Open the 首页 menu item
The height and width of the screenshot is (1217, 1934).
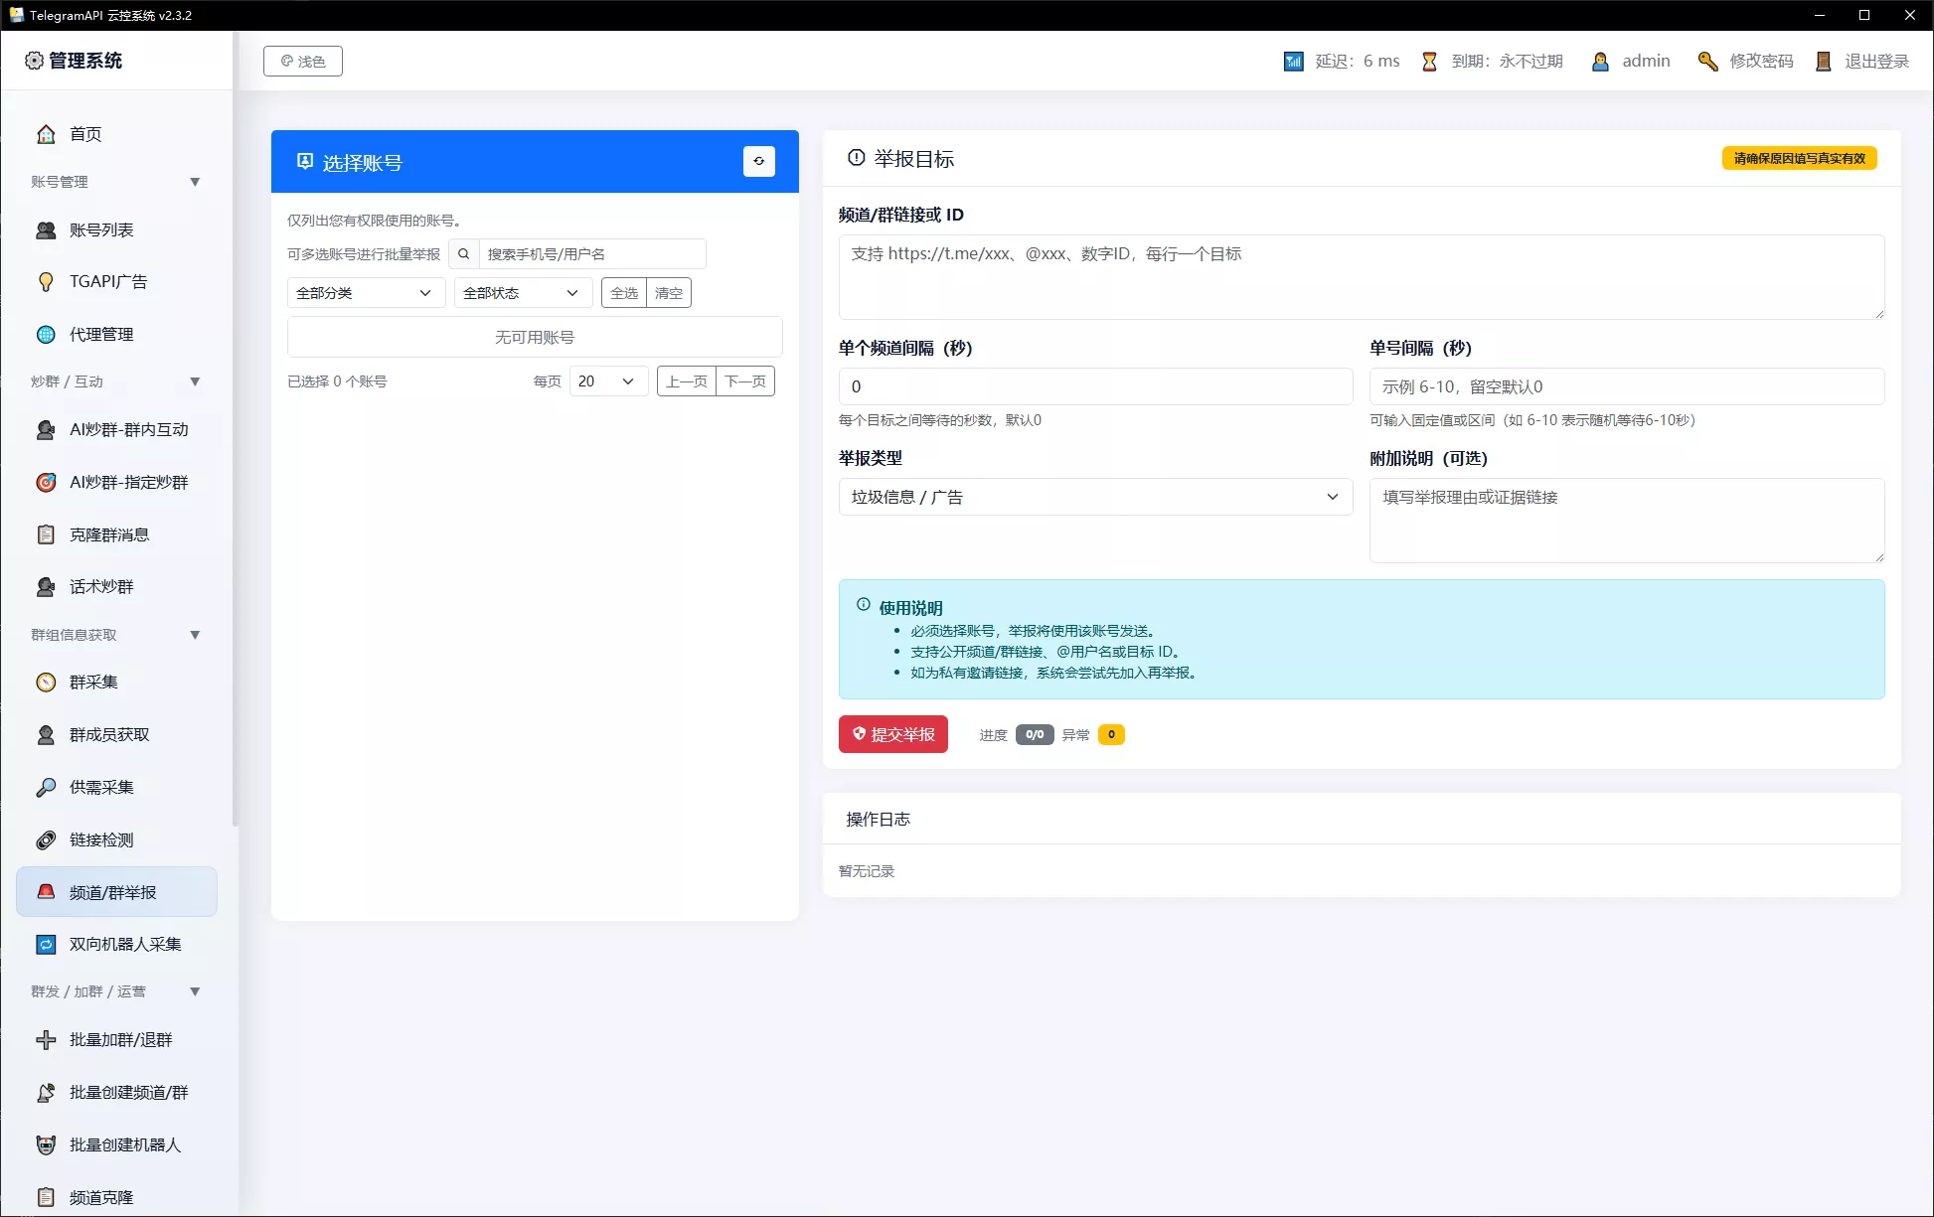pos(116,134)
